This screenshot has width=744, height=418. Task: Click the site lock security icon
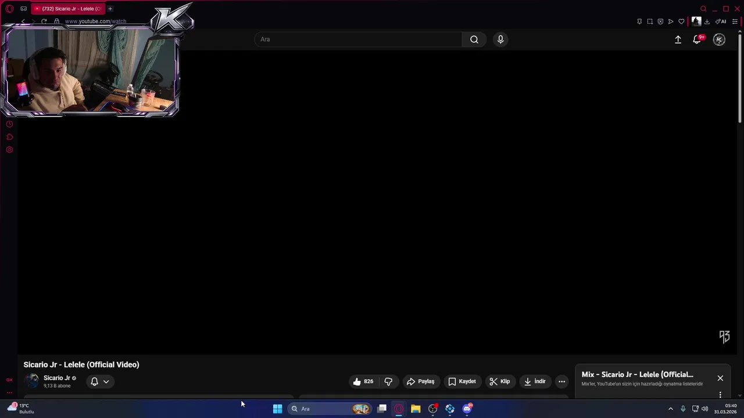56,21
